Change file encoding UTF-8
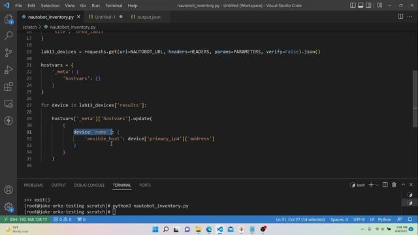Image resolution: width=418 pixels, height=235 pixels. 359,219
